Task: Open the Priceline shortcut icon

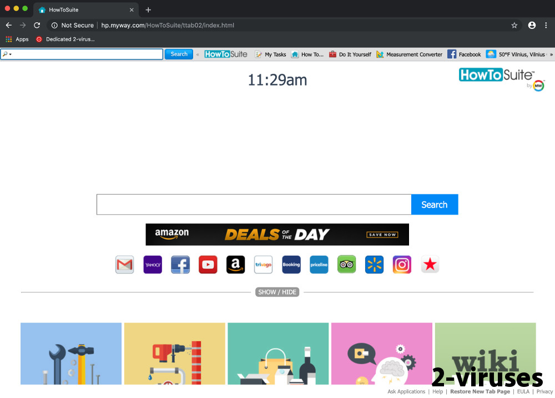Action: pos(319,265)
